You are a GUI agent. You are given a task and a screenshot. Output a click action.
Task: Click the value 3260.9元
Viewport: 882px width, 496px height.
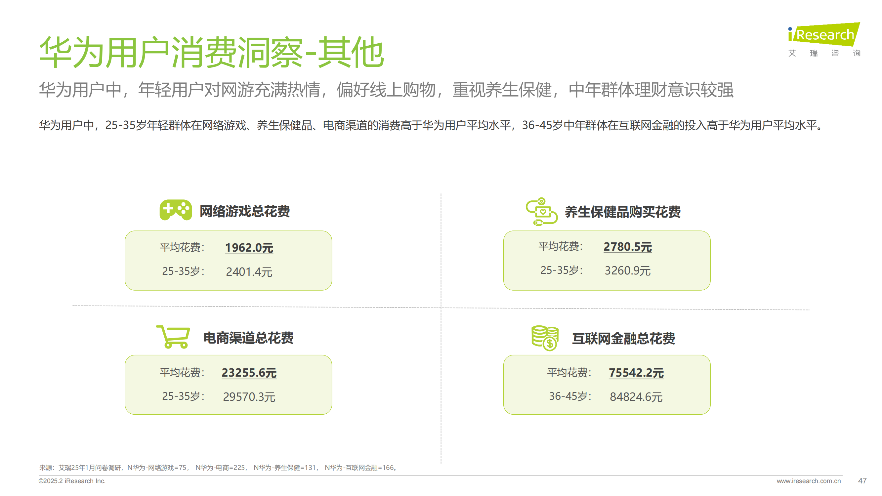tap(627, 270)
